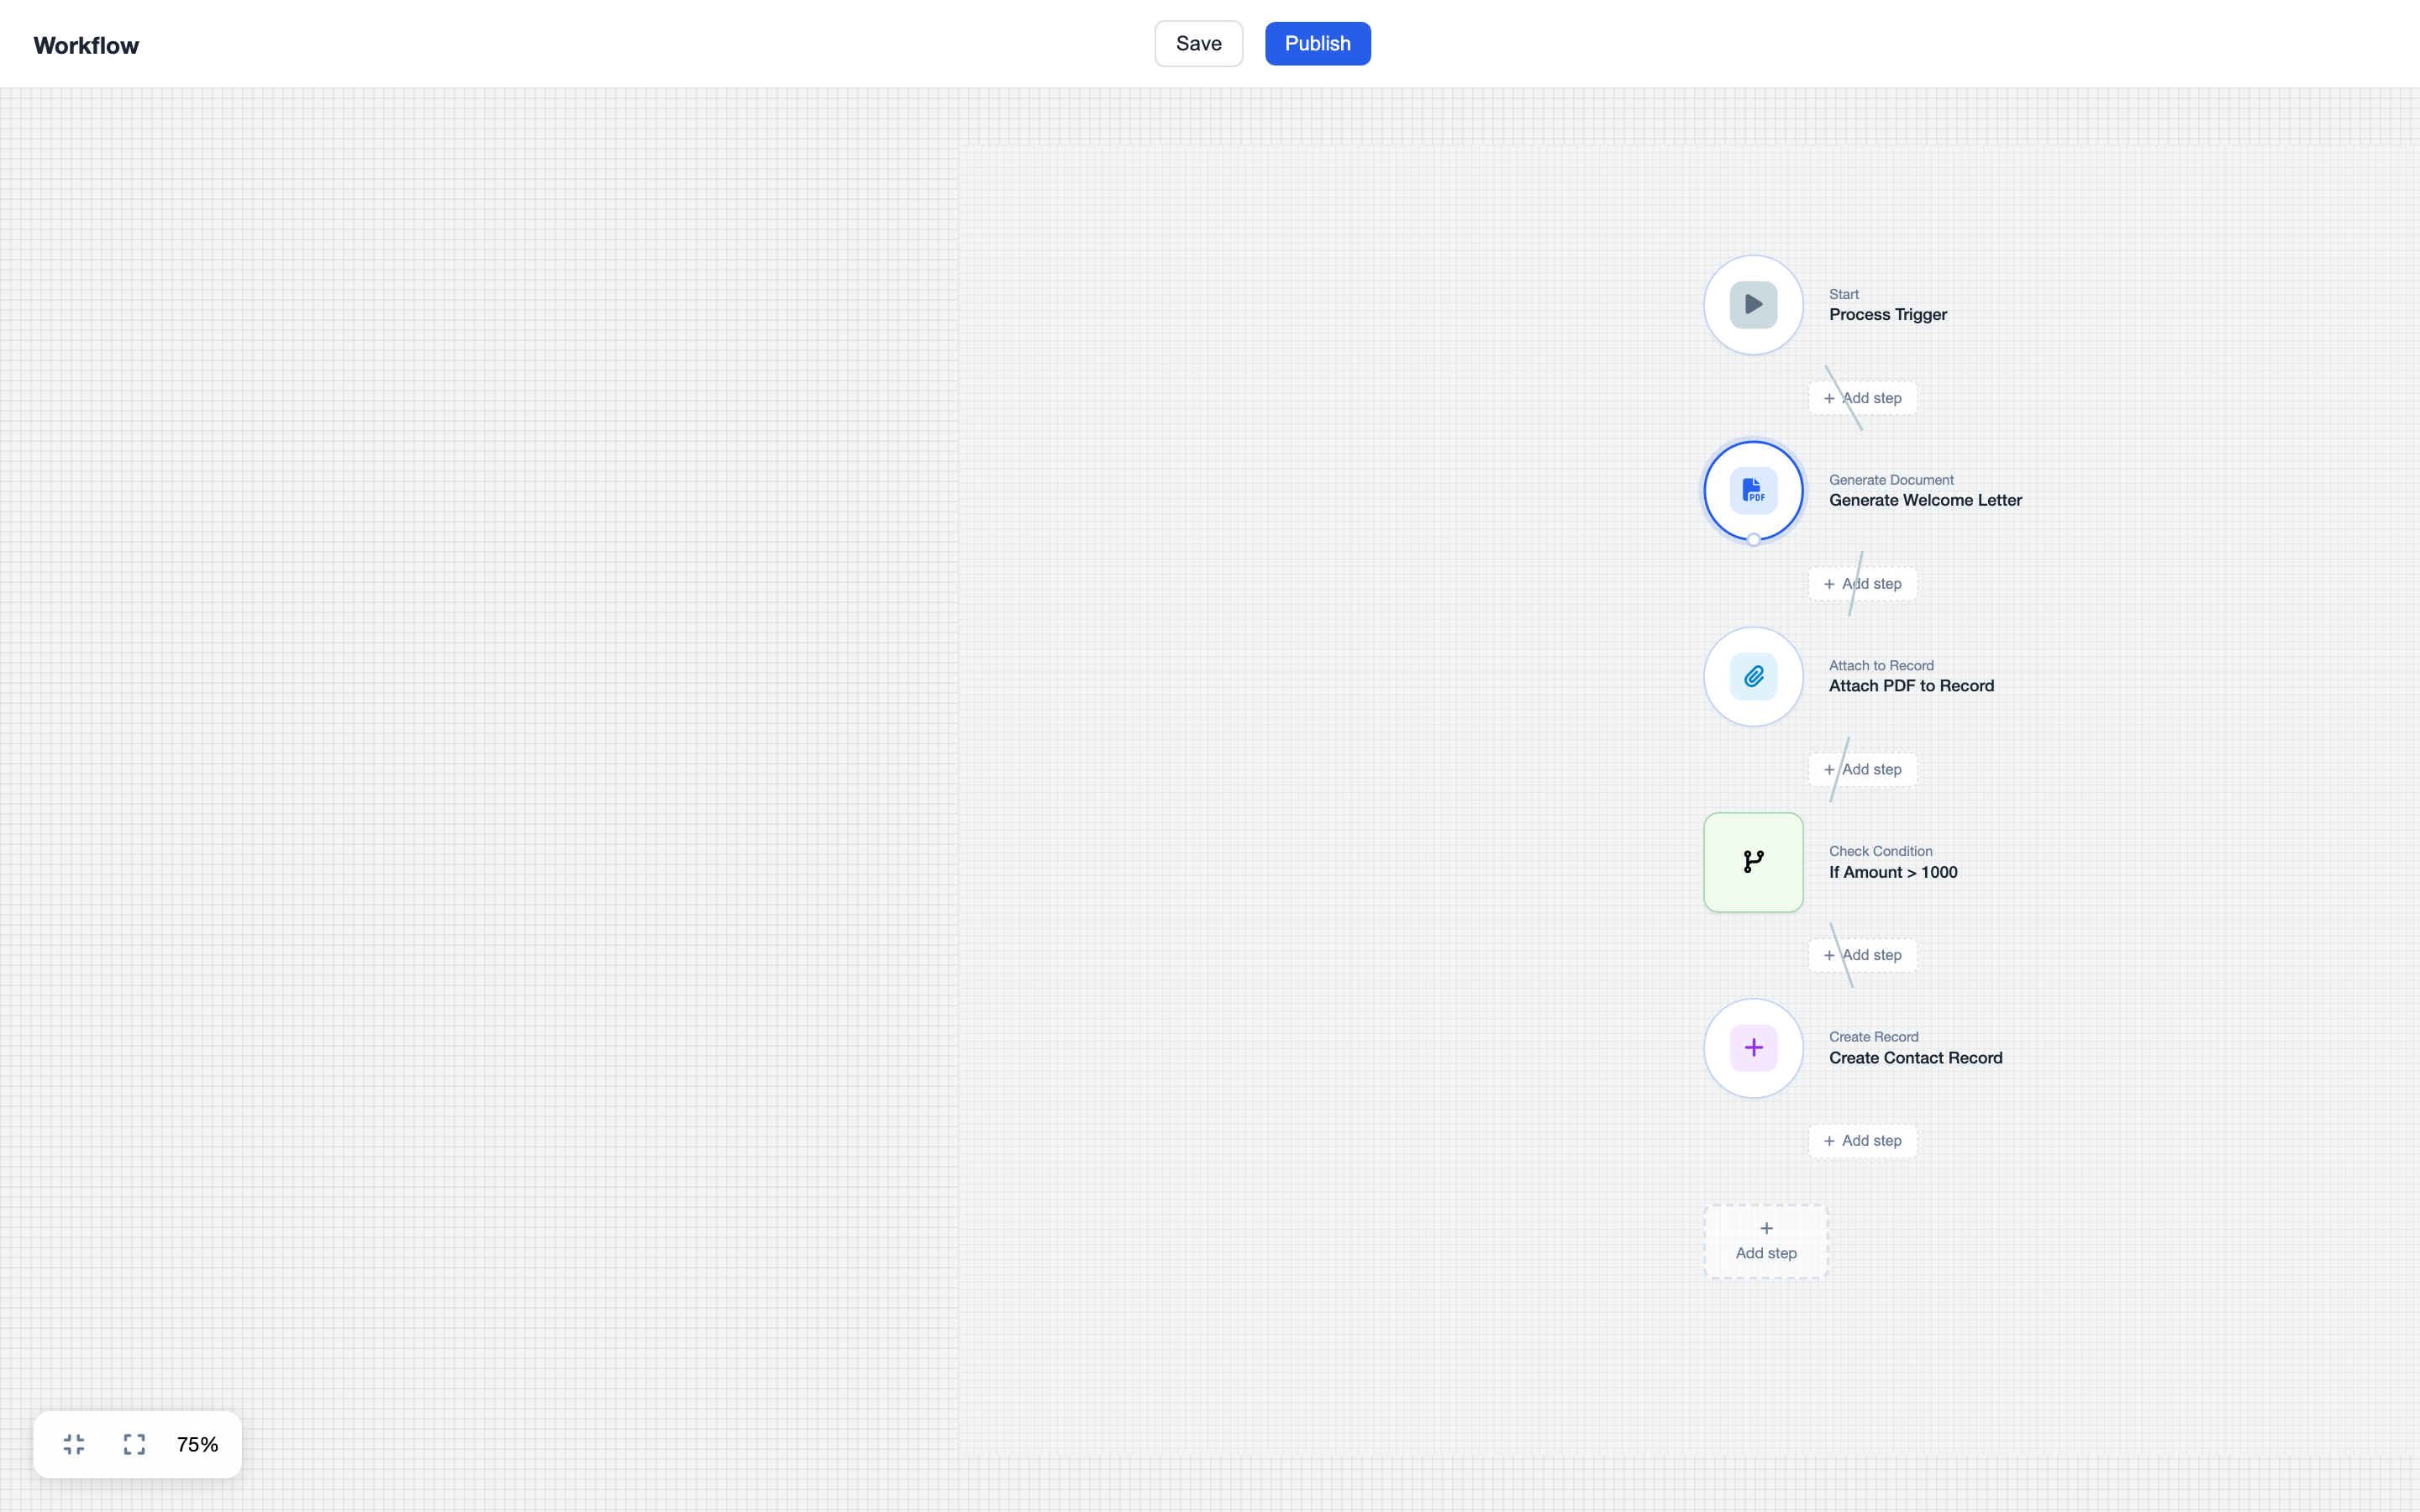Click the fullscreen icon near zoom controls

[134, 1444]
